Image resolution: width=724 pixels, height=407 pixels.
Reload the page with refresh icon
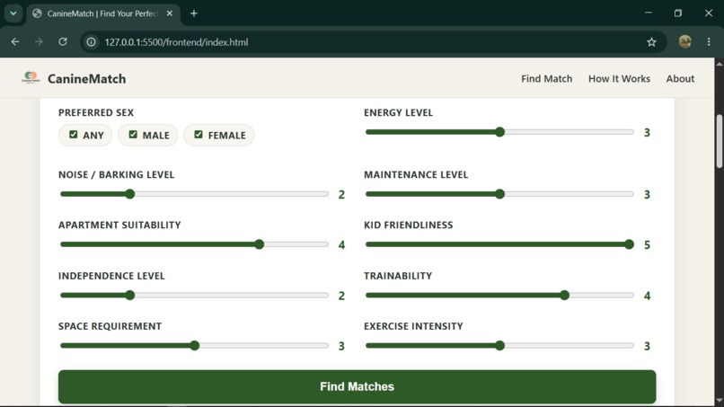coord(63,42)
